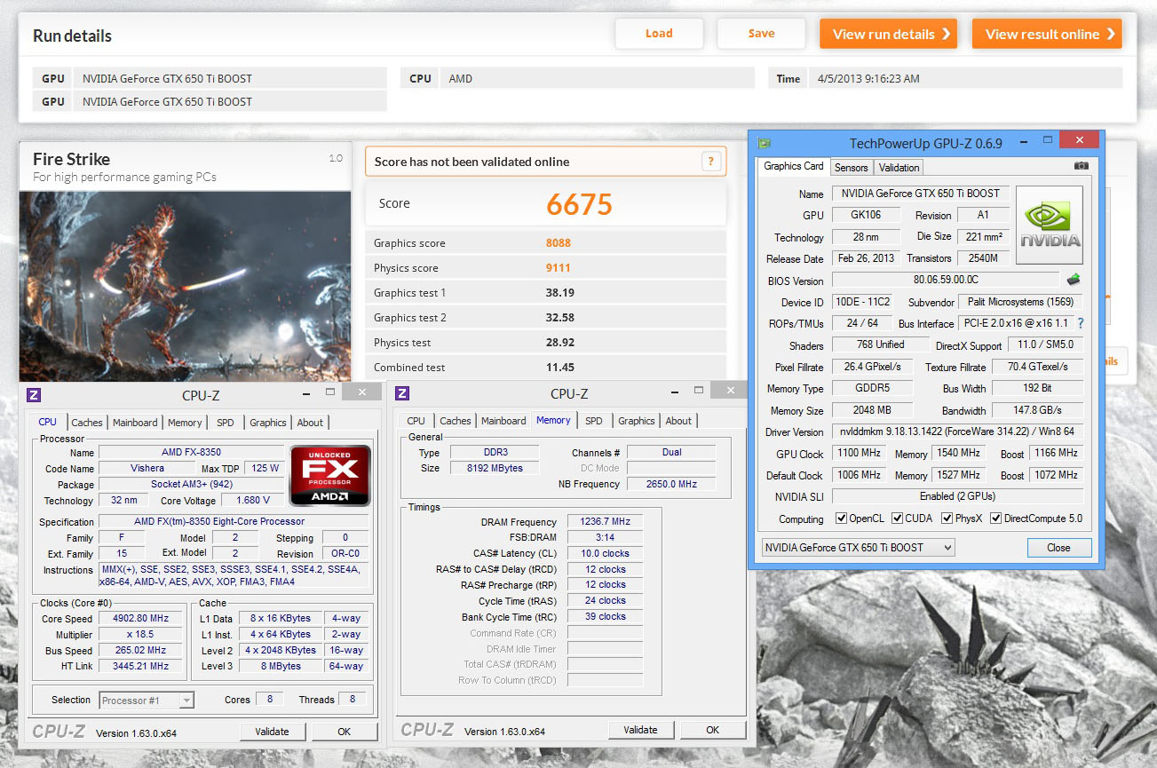Click the Save button in Run details

pos(761,34)
